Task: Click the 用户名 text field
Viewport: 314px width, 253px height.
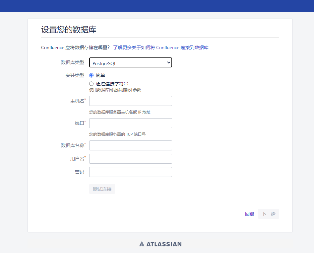Action: [x=131, y=159]
